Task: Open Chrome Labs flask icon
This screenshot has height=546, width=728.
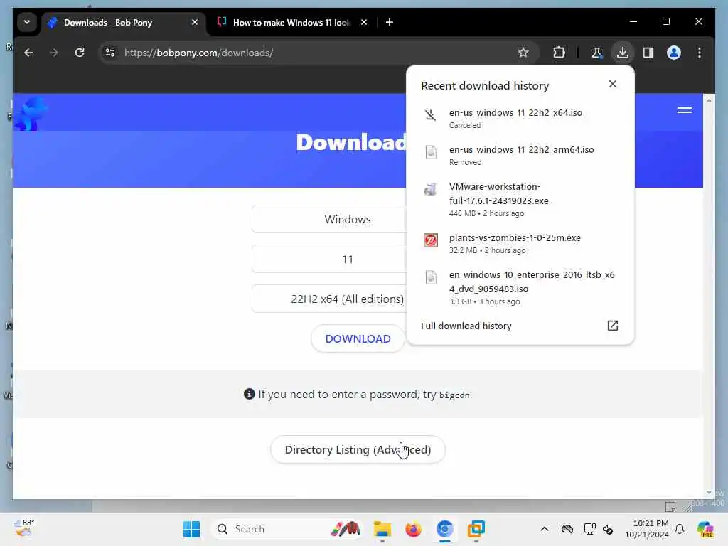Action: [x=597, y=53]
